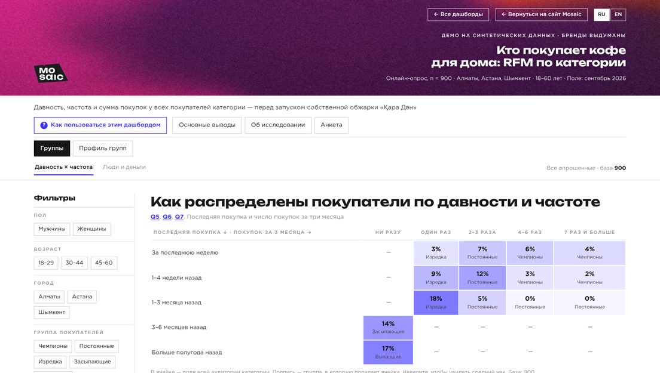Filter by city Астана

(x=82, y=297)
